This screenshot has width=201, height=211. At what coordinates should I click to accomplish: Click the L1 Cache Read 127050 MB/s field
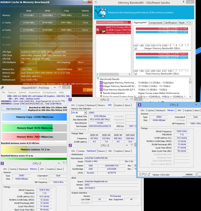(x=29, y=23)
